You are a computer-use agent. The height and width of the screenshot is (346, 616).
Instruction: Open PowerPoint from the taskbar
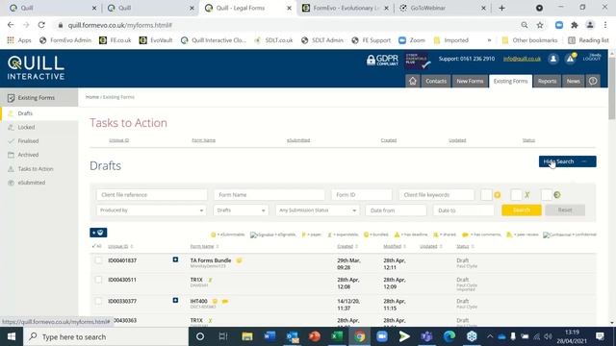pyautogui.click(x=315, y=336)
